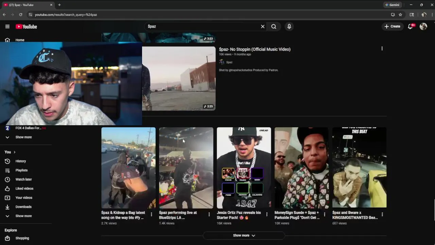Viewport: 435px width, 245px height.
Task: Open options for Jesús Ortiz Paz short
Action: coord(267,214)
